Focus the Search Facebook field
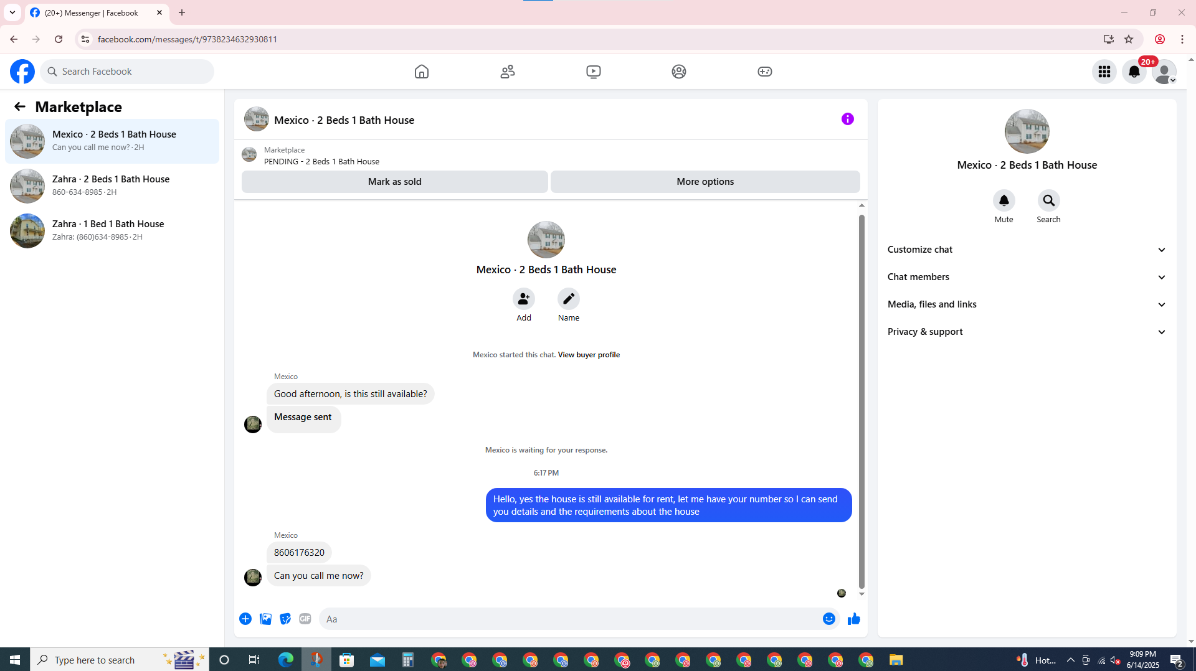The width and height of the screenshot is (1196, 671). coord(128,72)
